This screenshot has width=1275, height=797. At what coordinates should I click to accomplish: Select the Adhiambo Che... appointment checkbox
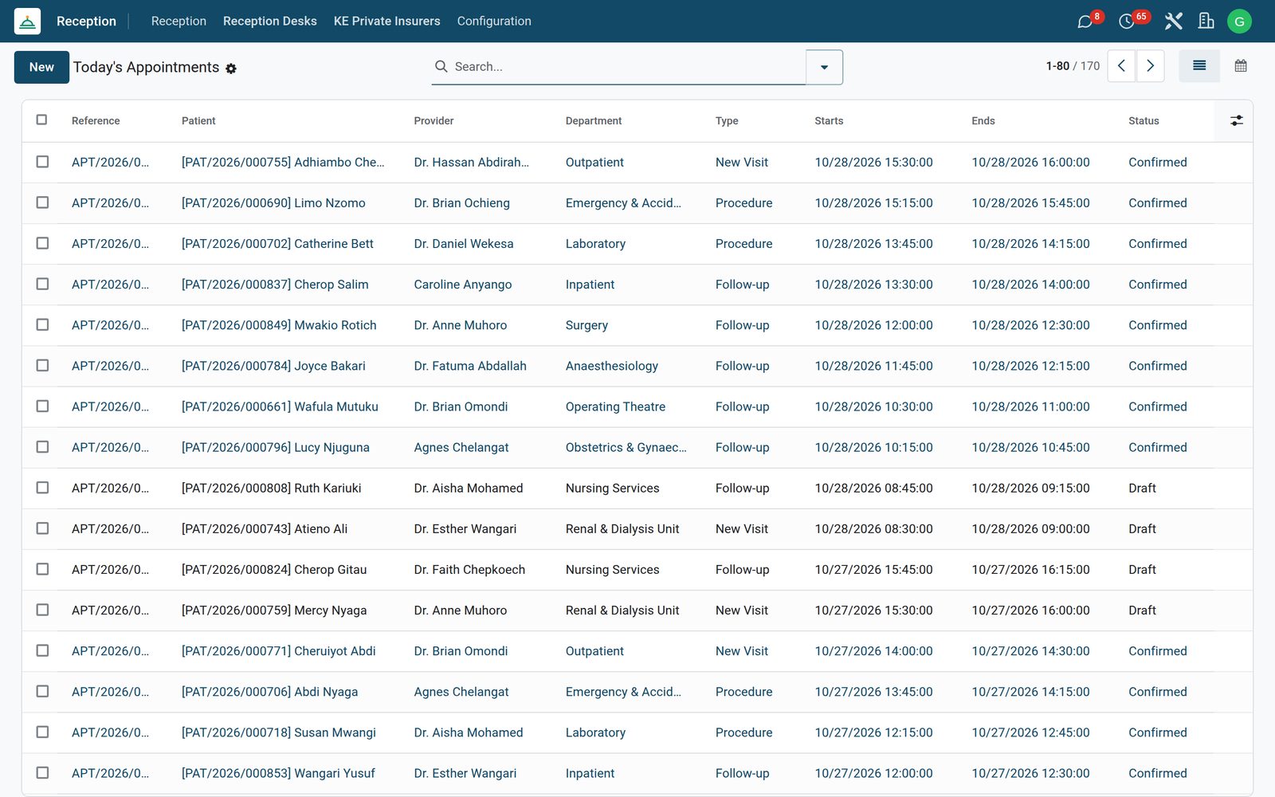pos(42,162)
